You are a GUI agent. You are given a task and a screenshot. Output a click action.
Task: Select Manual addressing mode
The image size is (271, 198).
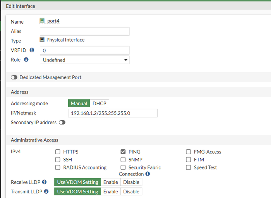point(79,103)
